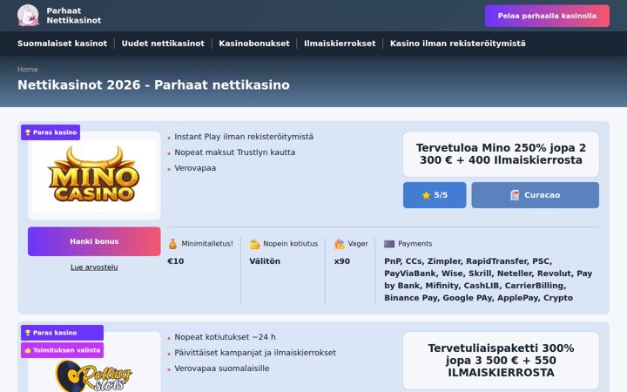Click Hanki bonus button for Mino Casino
The image size is (627, 392).
click(94, 241)
